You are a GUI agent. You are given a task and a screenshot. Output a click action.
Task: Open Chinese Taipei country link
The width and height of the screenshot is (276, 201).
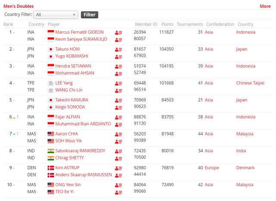point(250,83)
